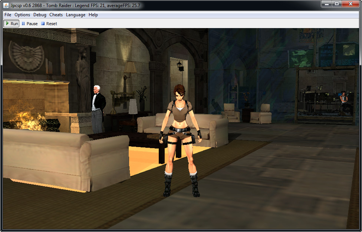This screenshot has width=362, height=232.
Task: Minimize the Jpcsp window
Action: 327,4
